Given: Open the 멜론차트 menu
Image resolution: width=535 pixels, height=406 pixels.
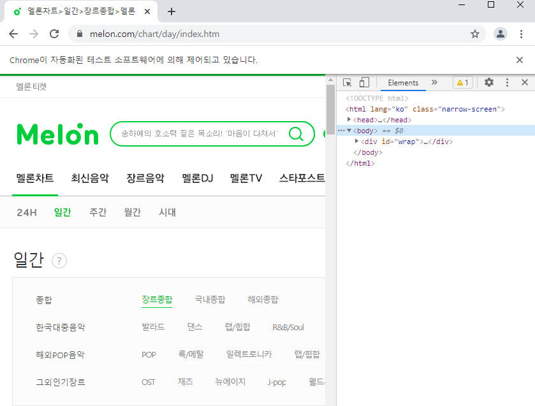Looking at the screenshot, I should click(35, 178).
